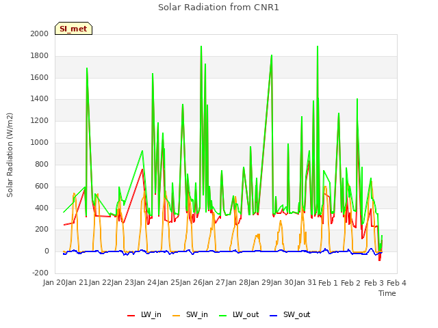Screen dimensions: 438x328
Task: Click the blue SW_out legend color marker
Action: pyautogui.click(x=274, y=316)
